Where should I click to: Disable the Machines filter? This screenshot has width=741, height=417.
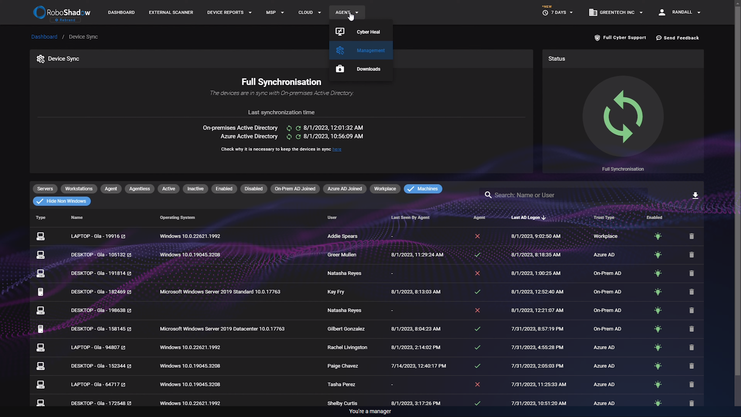(423, 188)
